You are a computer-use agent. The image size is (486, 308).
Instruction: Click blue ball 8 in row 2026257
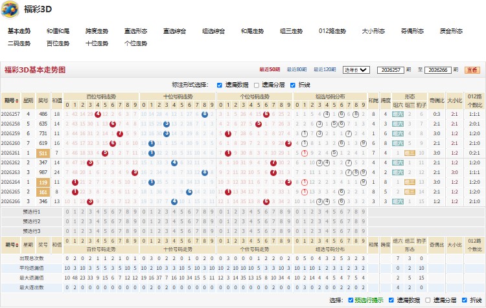tap(205, 115)
